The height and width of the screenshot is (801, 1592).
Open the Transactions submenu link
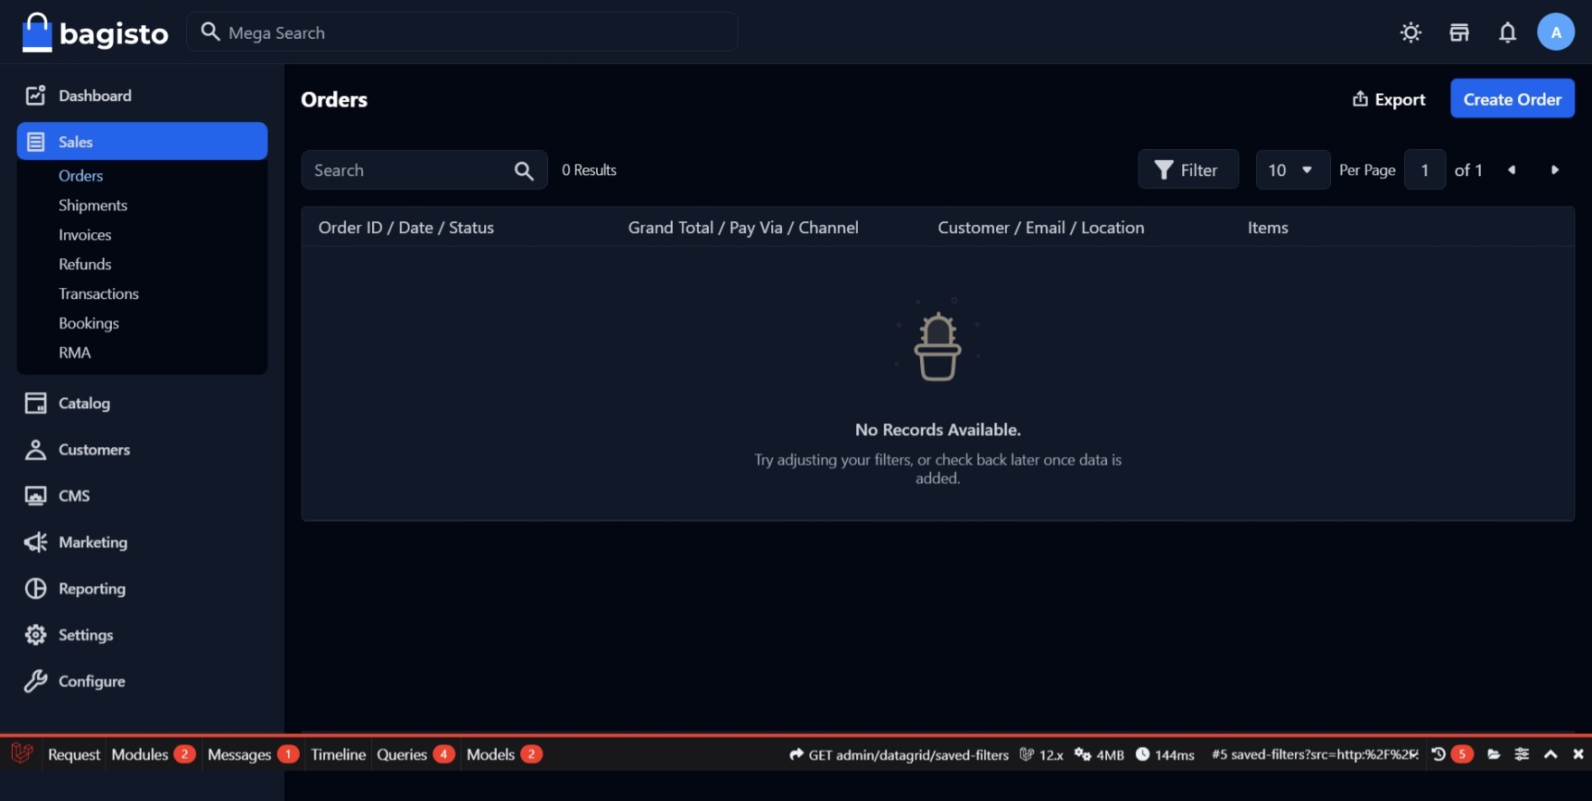[98, 293]
